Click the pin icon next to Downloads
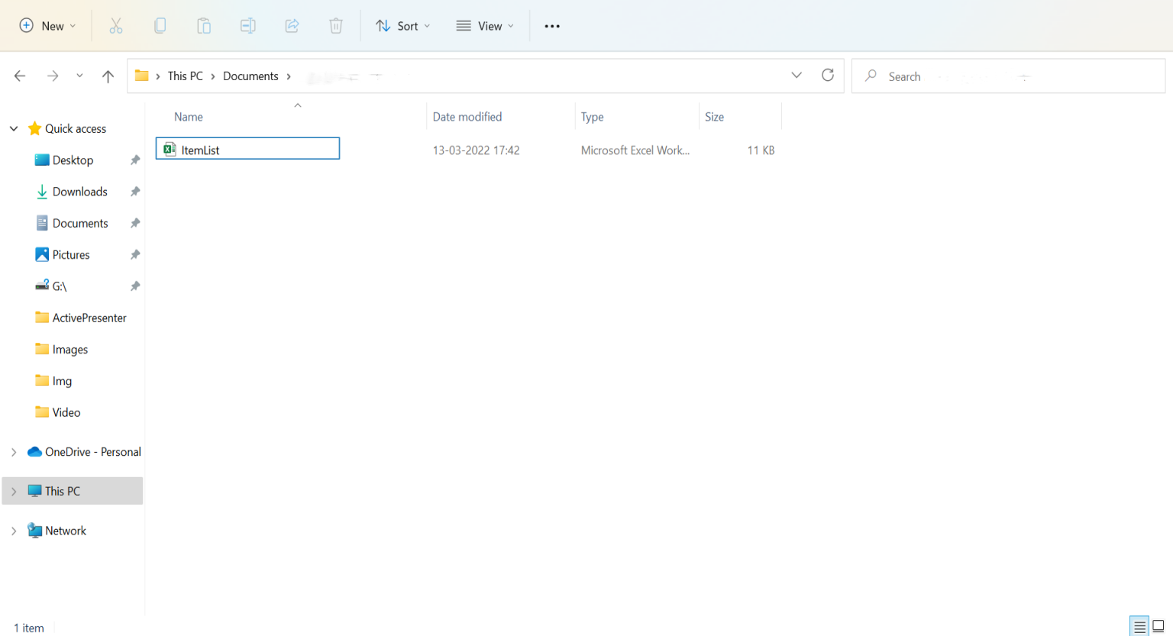1173x636 pixels. click(135, 192)
